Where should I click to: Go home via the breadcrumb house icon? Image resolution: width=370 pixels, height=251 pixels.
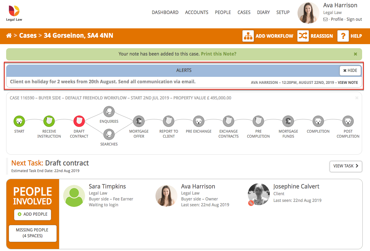pos(9,35)
